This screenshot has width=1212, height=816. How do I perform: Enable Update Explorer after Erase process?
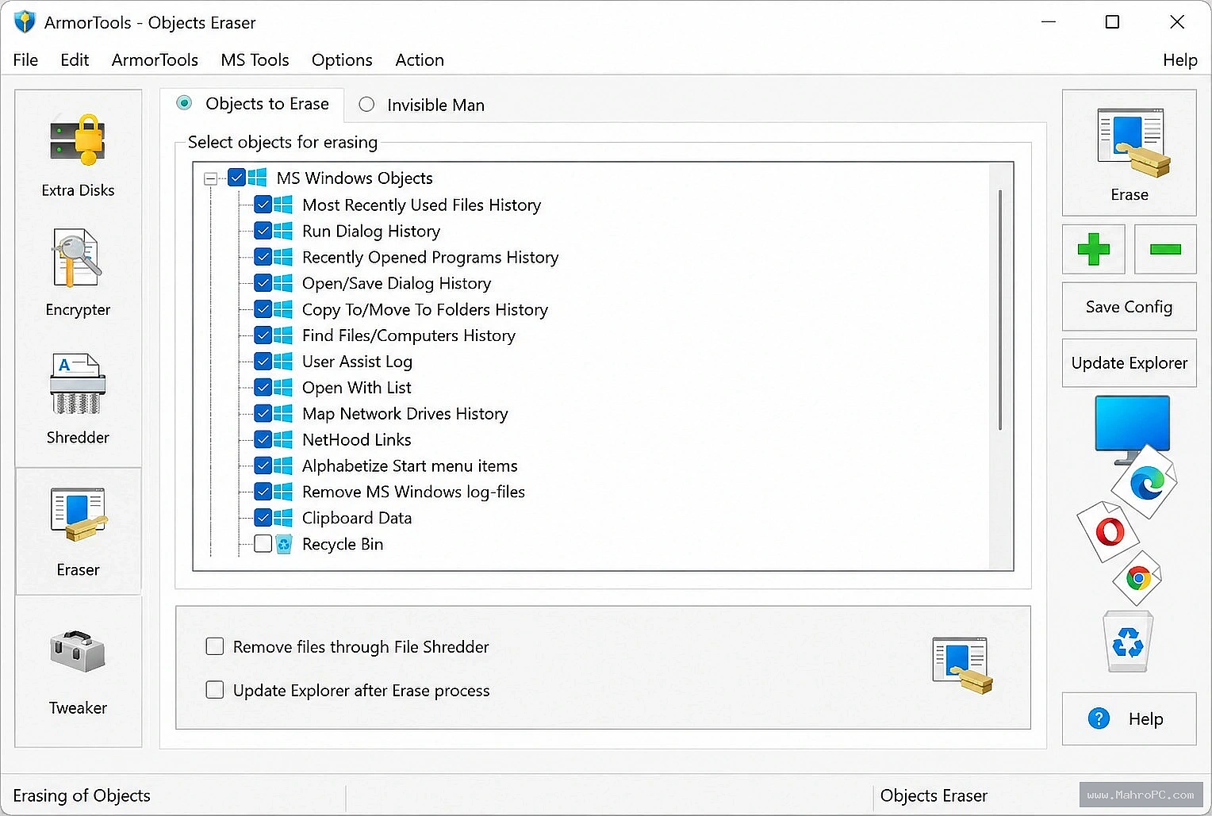coord(215,690)
